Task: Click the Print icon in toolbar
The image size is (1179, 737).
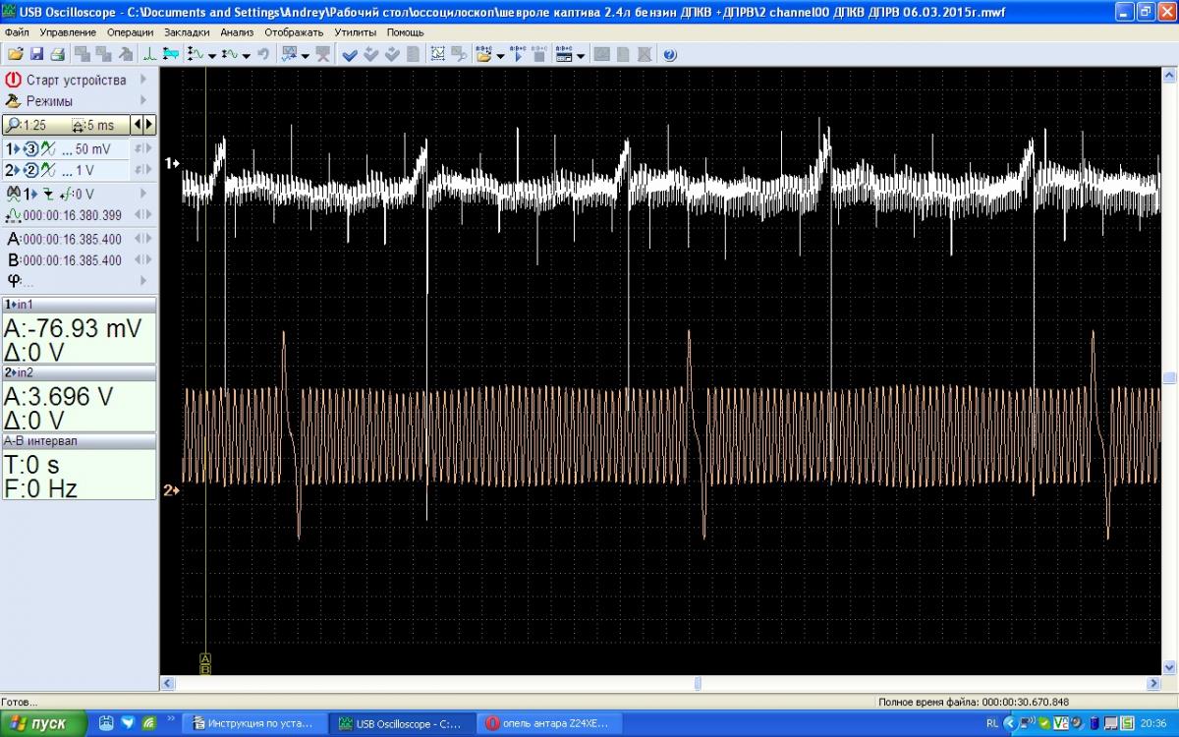Action: [57, 55]
